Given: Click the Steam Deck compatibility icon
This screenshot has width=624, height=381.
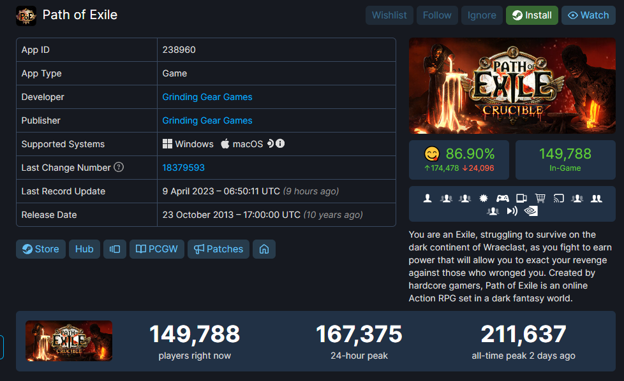Looking at the screenshot, I should (271, 143).
